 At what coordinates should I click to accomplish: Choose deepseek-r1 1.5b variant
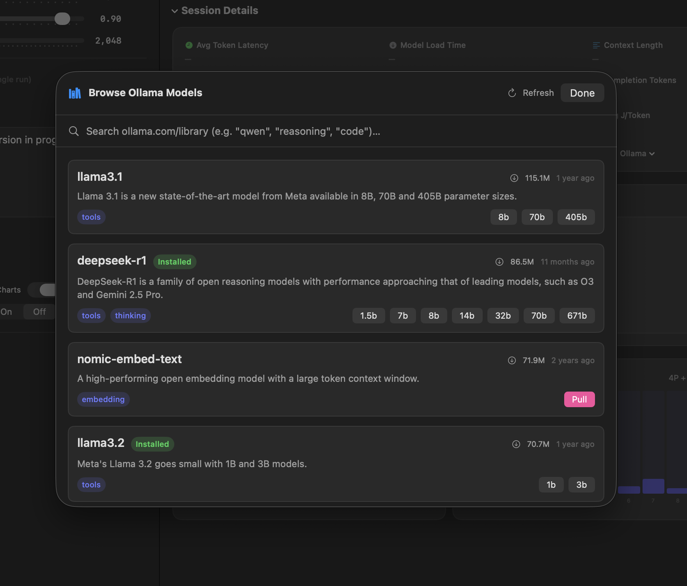[369, 316]
